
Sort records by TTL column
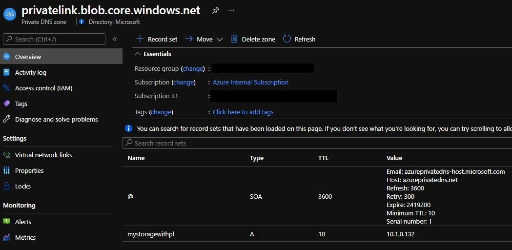(323, 158)
